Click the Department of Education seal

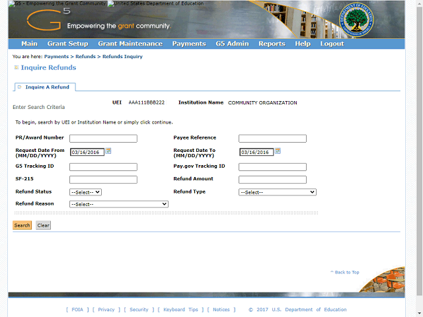pos(355,20)
